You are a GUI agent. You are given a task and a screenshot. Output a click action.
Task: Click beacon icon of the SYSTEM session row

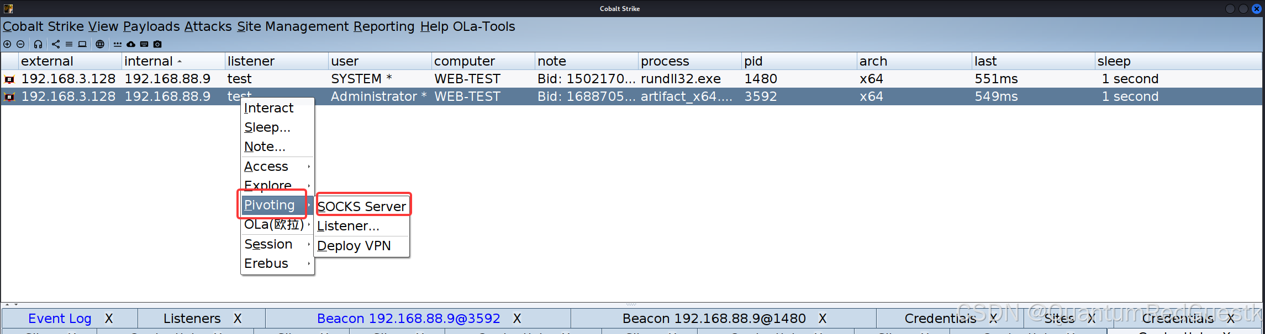pyautogui.click(x=9, y=79)
